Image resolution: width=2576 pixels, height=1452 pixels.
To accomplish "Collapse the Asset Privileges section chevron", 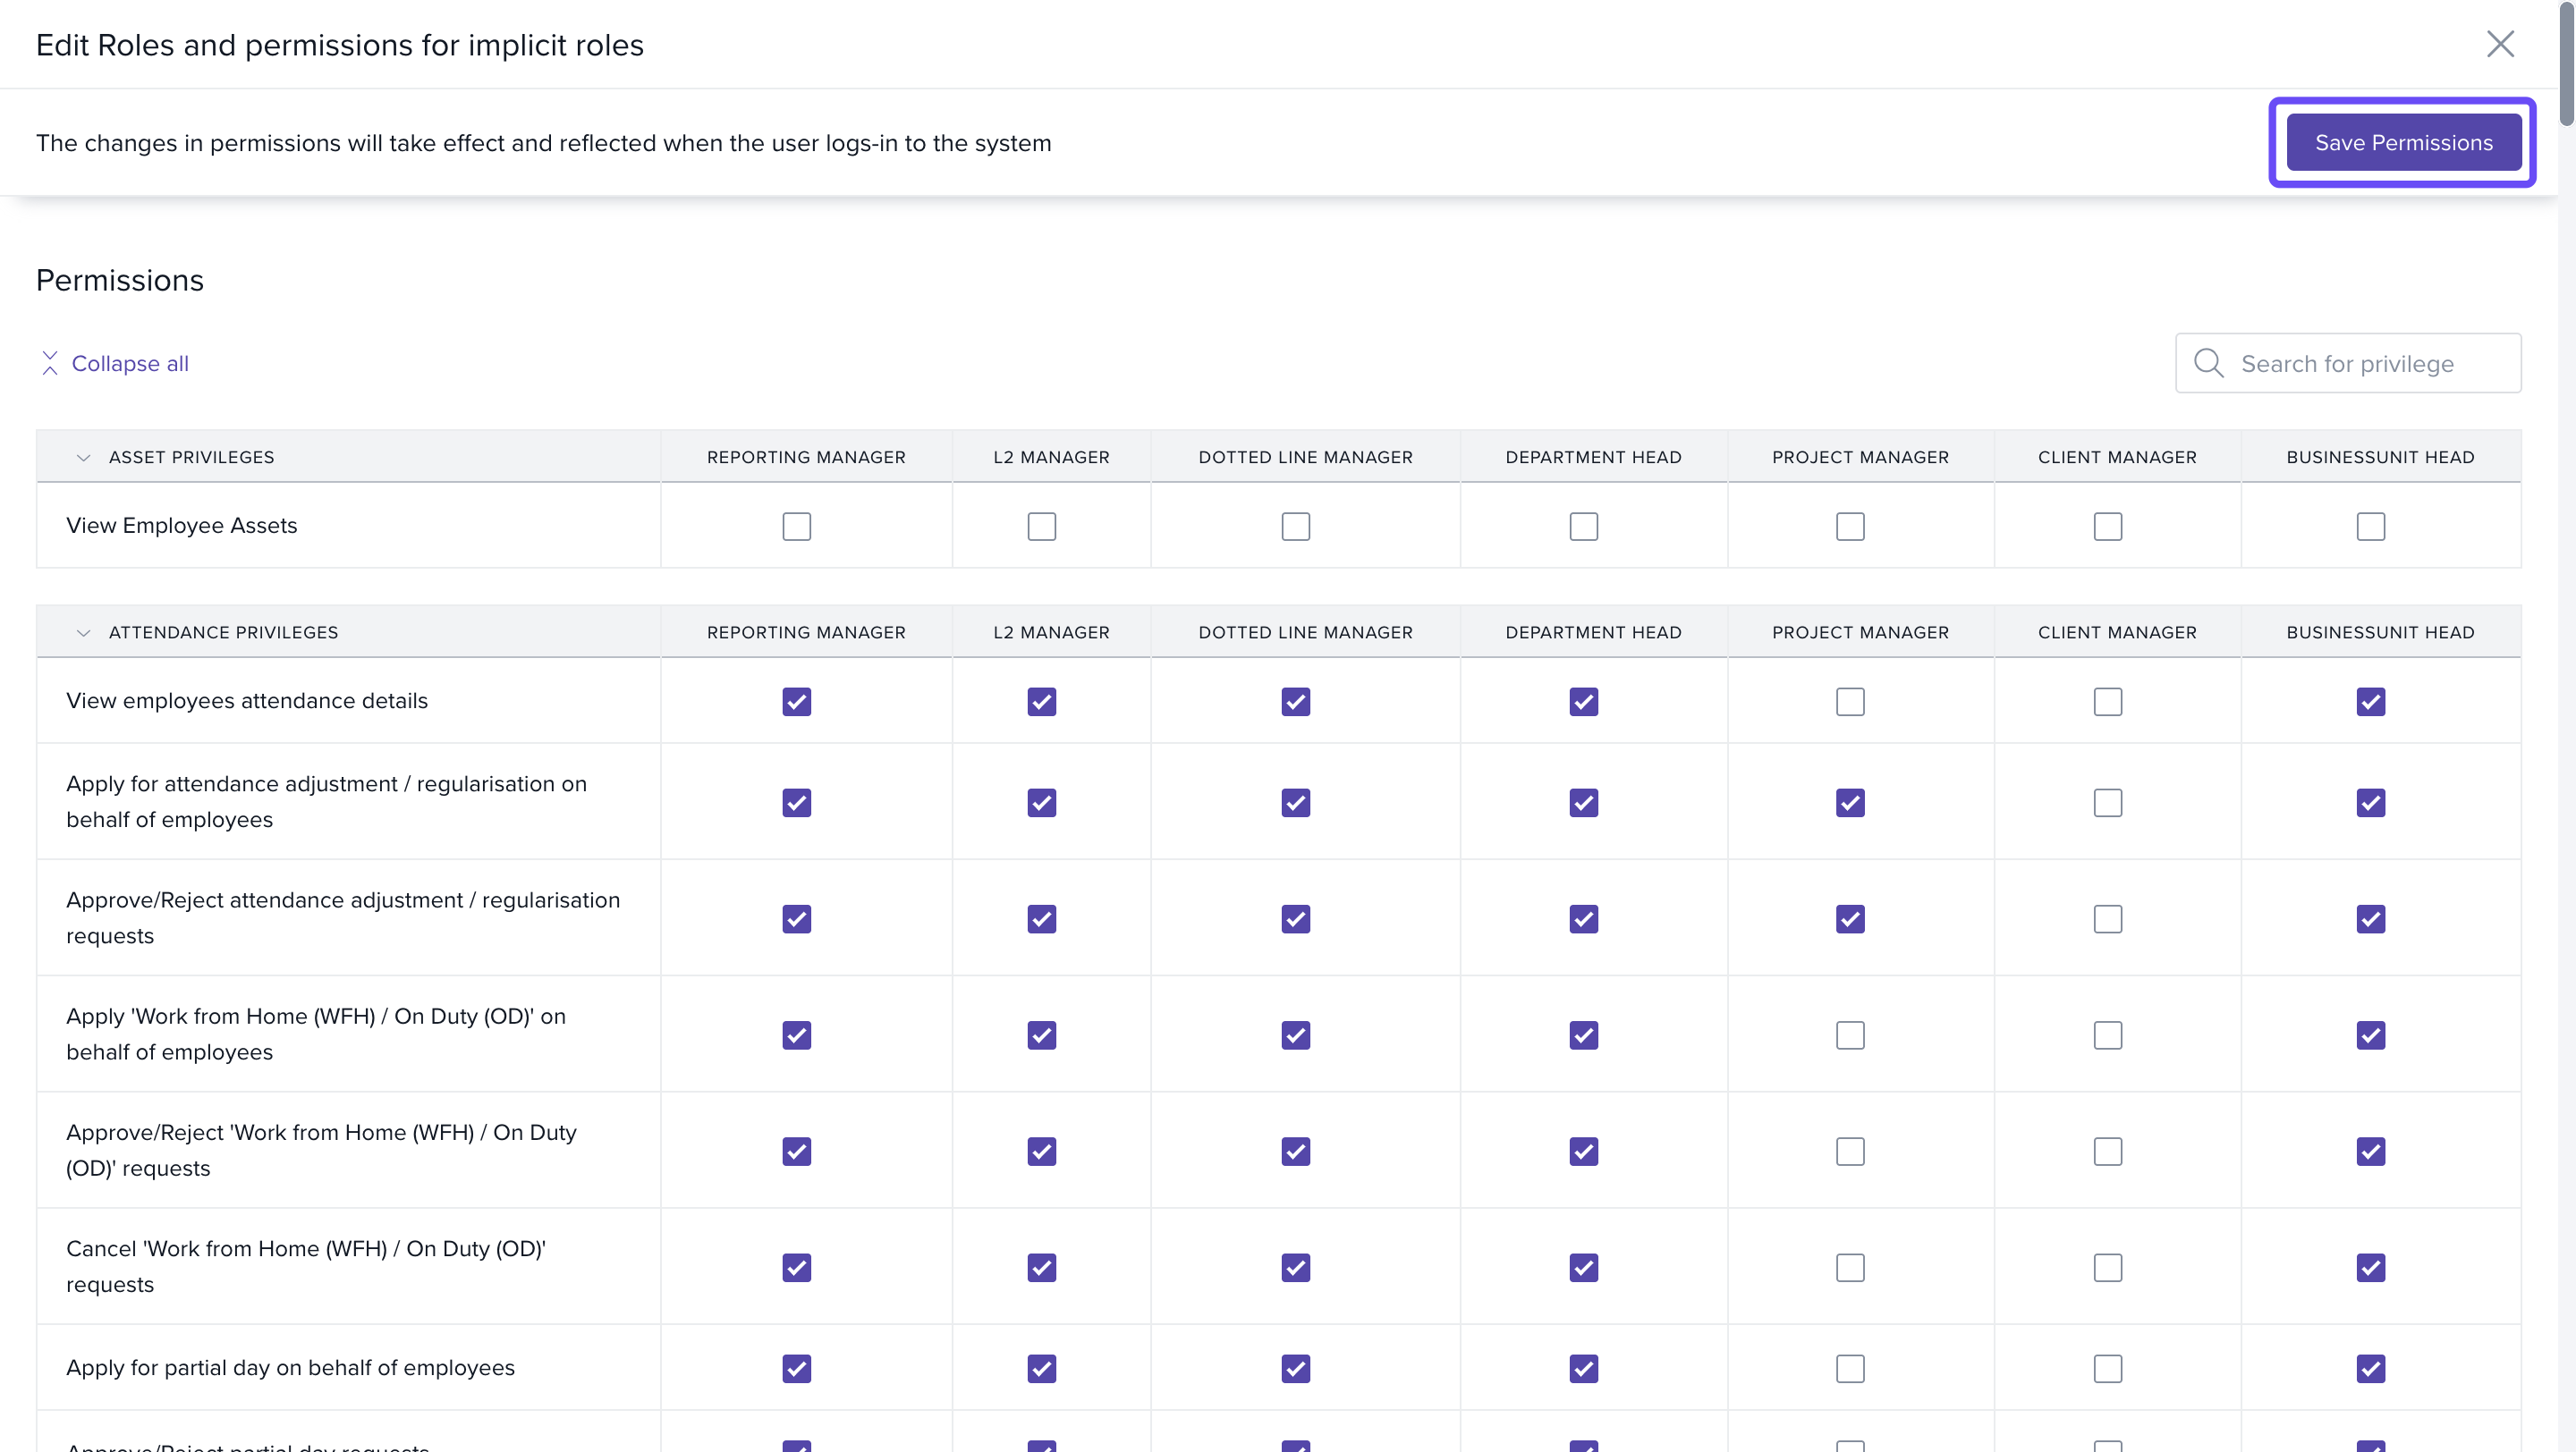I will 84,458.
